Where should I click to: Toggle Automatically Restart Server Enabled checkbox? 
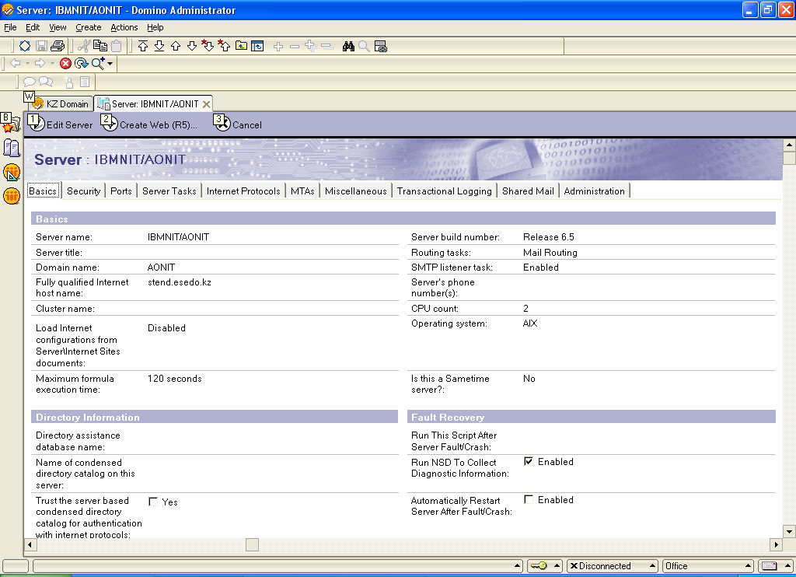[529, 499]
